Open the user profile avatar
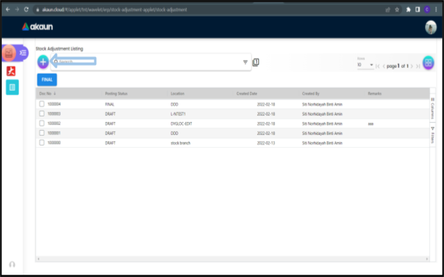The height and width of the screenshot is (277, 444). point(431,27)
